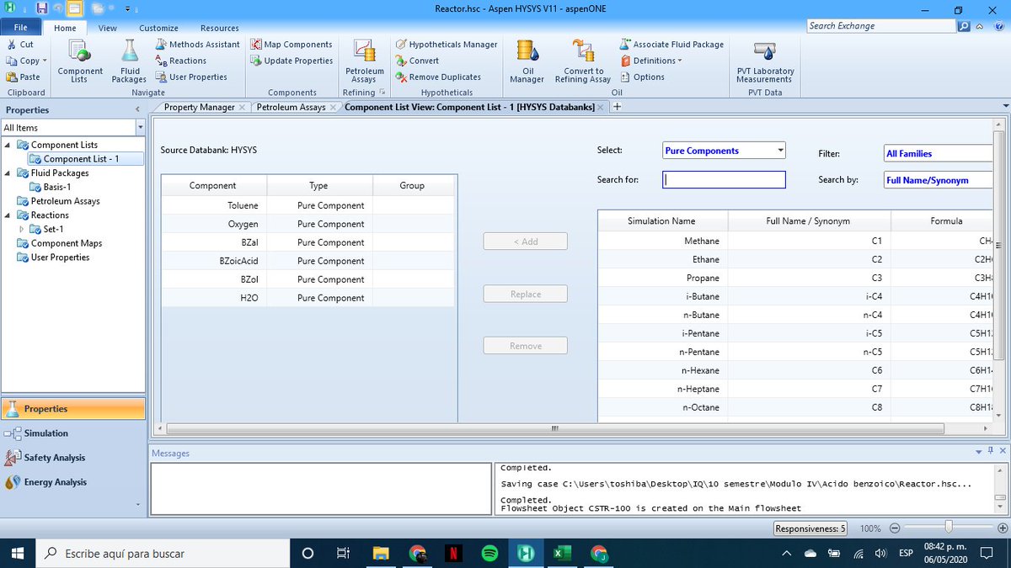Switch to the Customize ribbon tab
Viewport: 1011px width, 568px height.
click(158, 28)
